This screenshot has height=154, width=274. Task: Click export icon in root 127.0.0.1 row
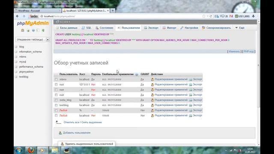191,85
